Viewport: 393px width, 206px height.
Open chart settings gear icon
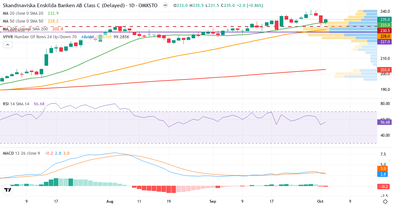[385, 201]
